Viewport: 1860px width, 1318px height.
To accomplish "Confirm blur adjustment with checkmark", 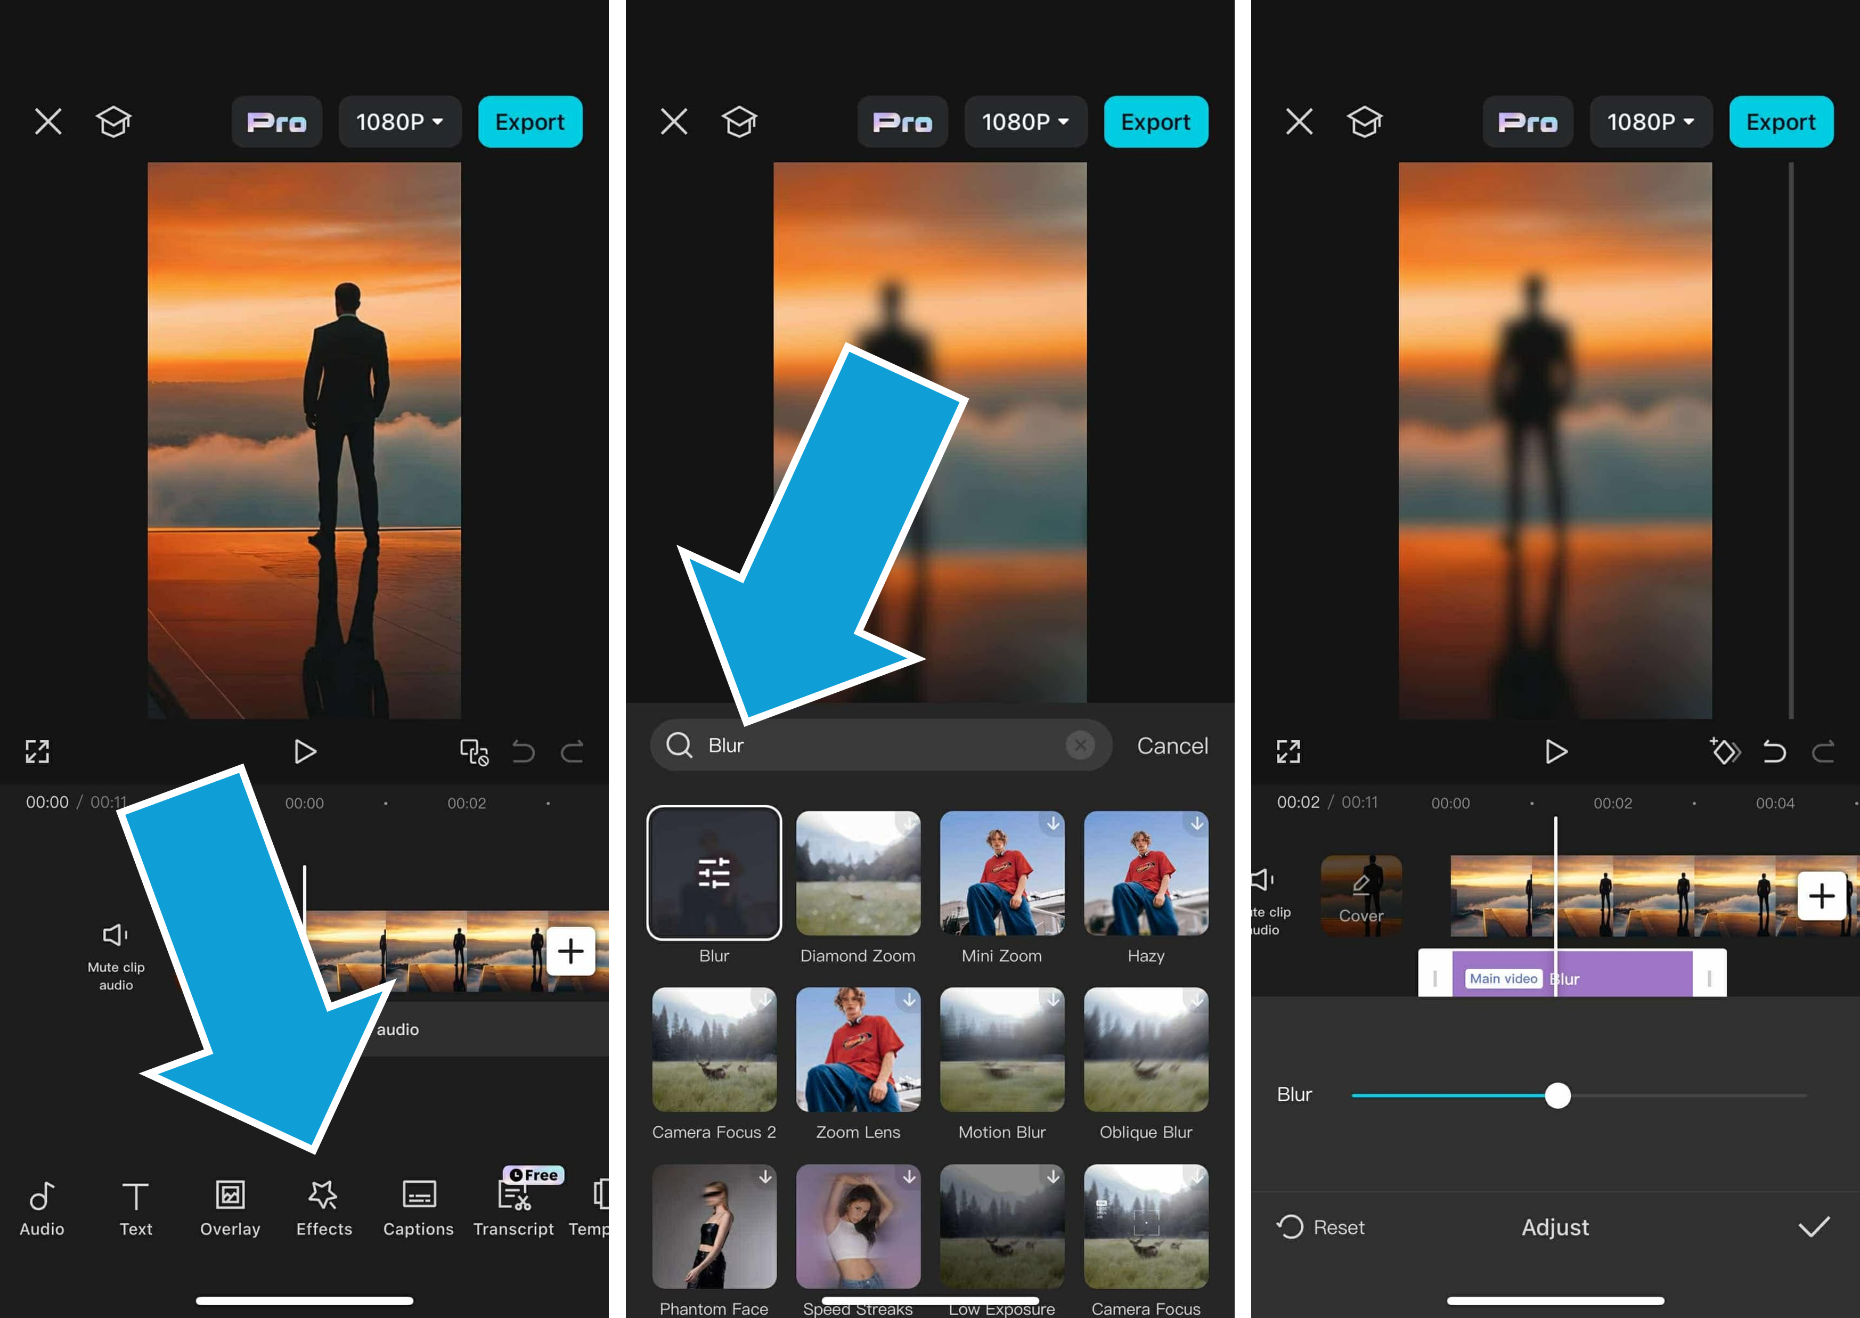I will pos(1814,1226).
